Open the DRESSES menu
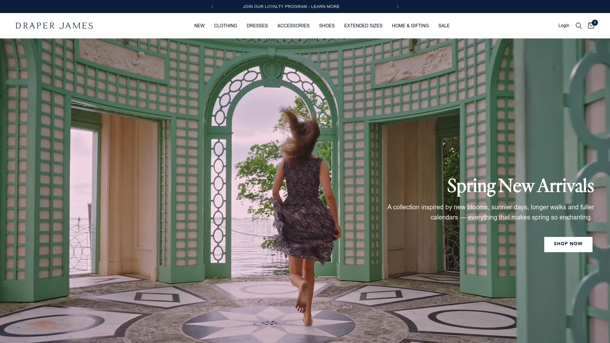The width and height of the screenshot is (610, 343). [x=257, y=26]
